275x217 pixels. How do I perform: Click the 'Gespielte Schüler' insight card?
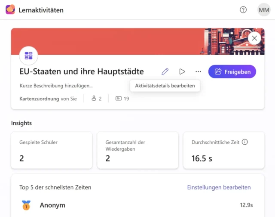tap(52, 150)
